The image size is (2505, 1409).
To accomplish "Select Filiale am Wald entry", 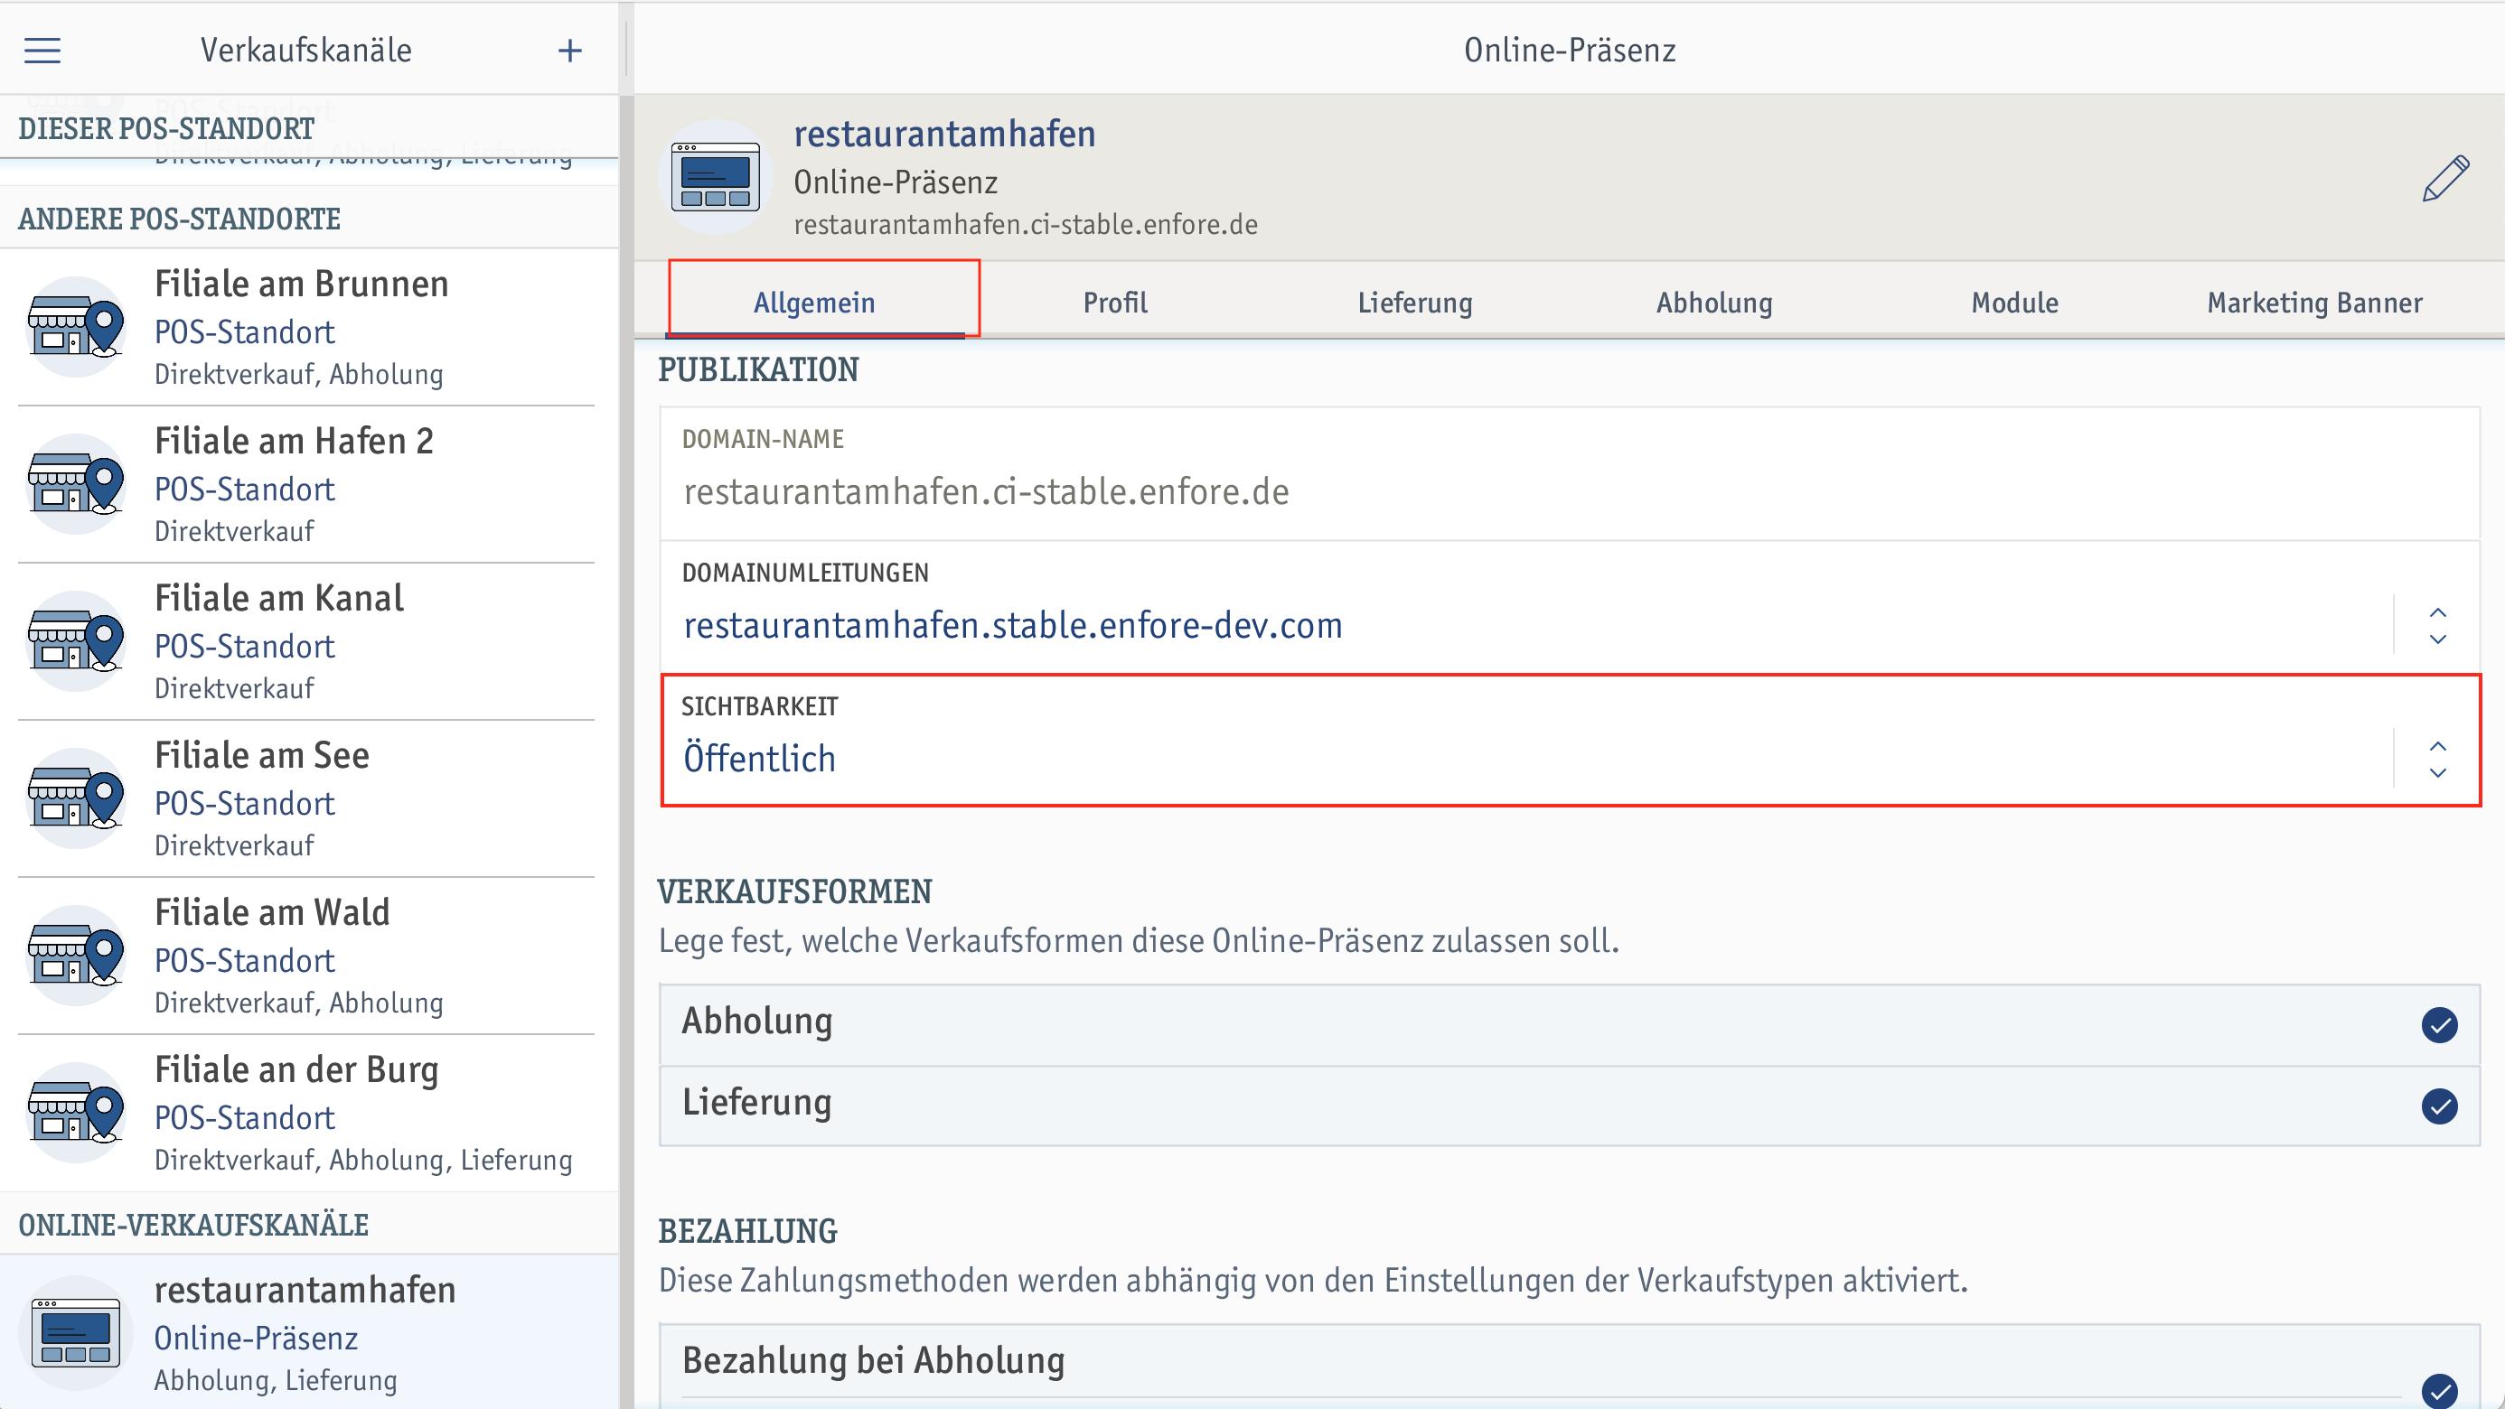I will (309, 956).
